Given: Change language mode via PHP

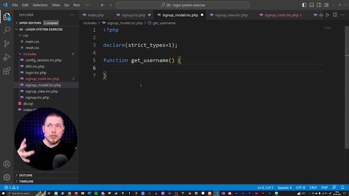Looking at the screenshot, I should [x=324, y=187].
